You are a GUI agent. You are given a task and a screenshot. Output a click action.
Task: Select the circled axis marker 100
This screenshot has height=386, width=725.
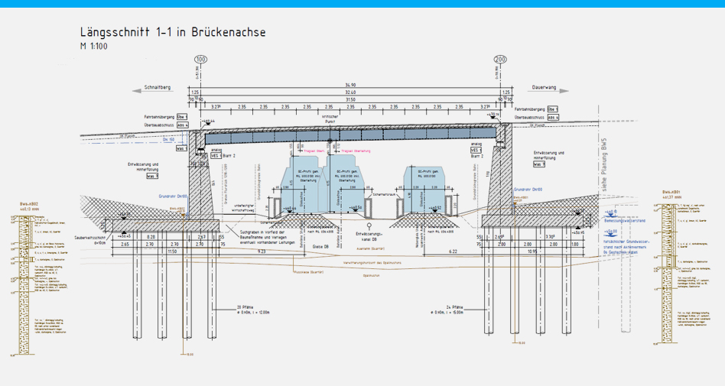coord(200,59)
